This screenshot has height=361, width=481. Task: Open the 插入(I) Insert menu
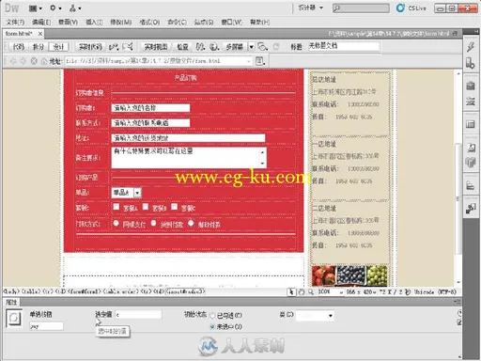click(94, 22)
